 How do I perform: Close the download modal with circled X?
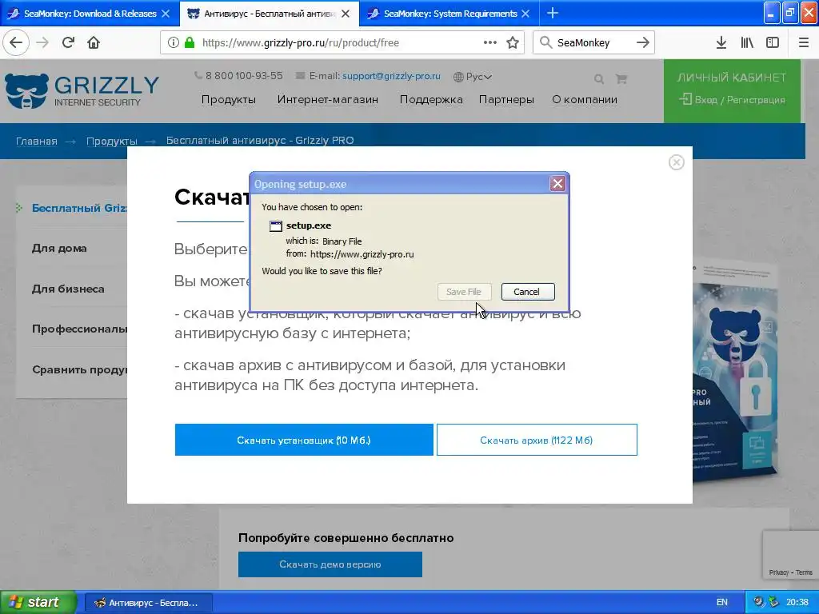coord(677,162)
